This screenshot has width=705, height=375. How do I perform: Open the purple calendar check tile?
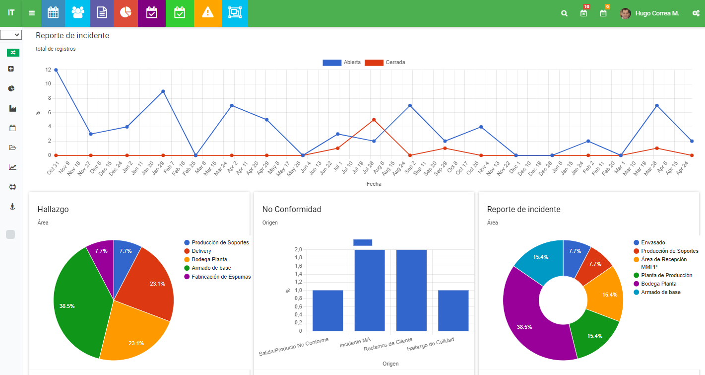coord(151,13)
